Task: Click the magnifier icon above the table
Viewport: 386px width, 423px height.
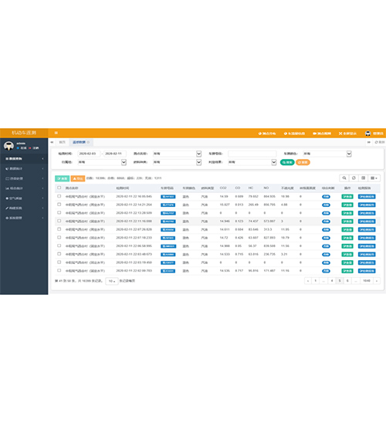Action: click(x=344, y=178)
